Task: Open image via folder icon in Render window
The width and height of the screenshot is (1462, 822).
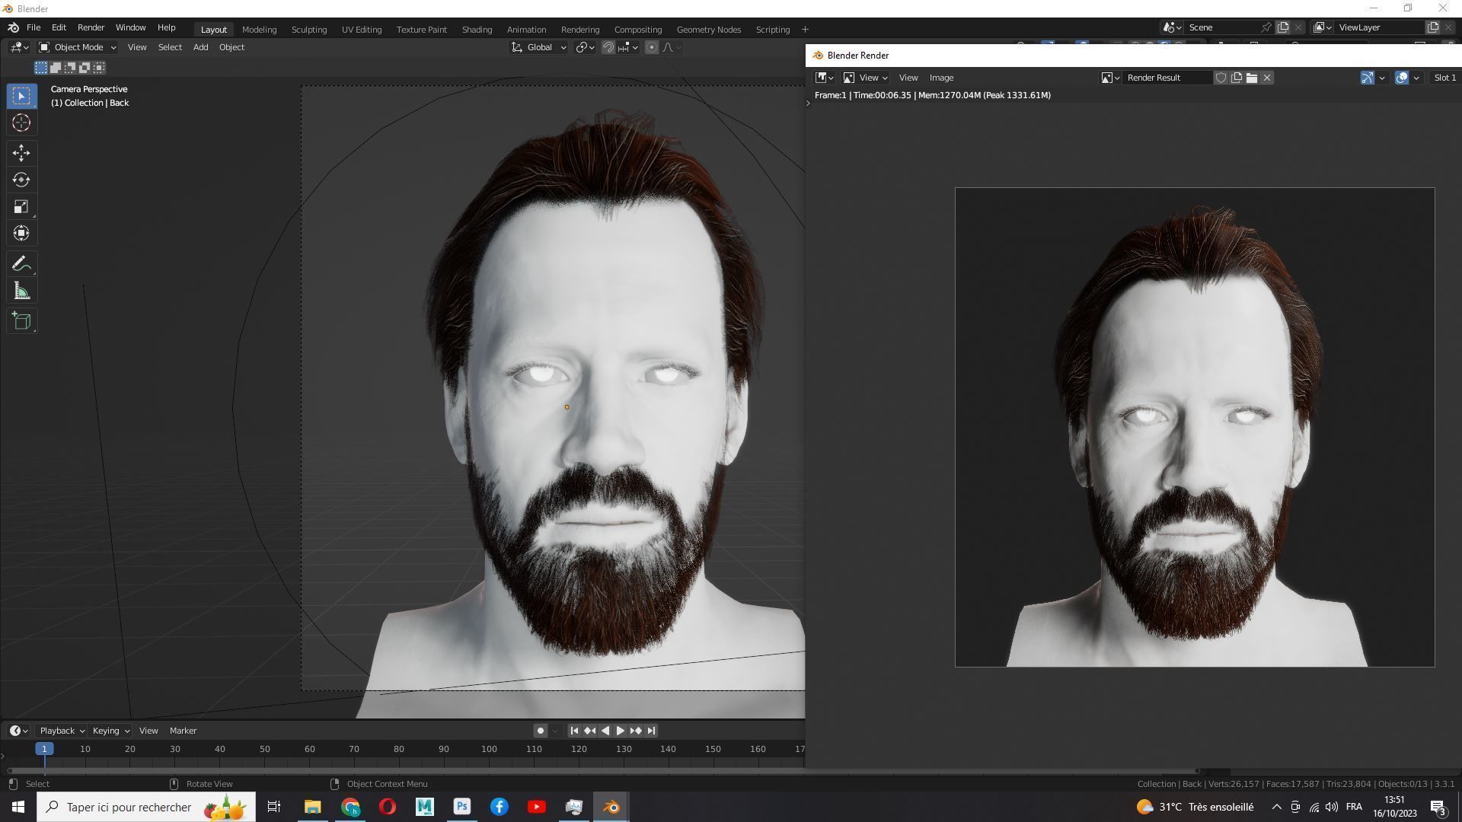Action: click(x=1252, y=78)
